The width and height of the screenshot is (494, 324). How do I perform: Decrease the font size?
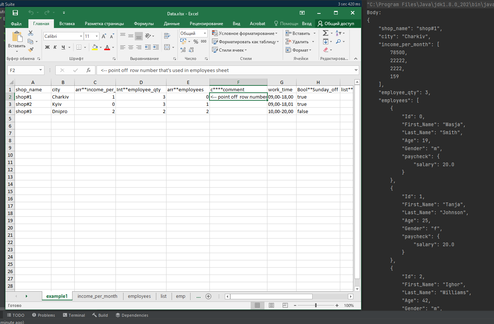click(112, 36)
